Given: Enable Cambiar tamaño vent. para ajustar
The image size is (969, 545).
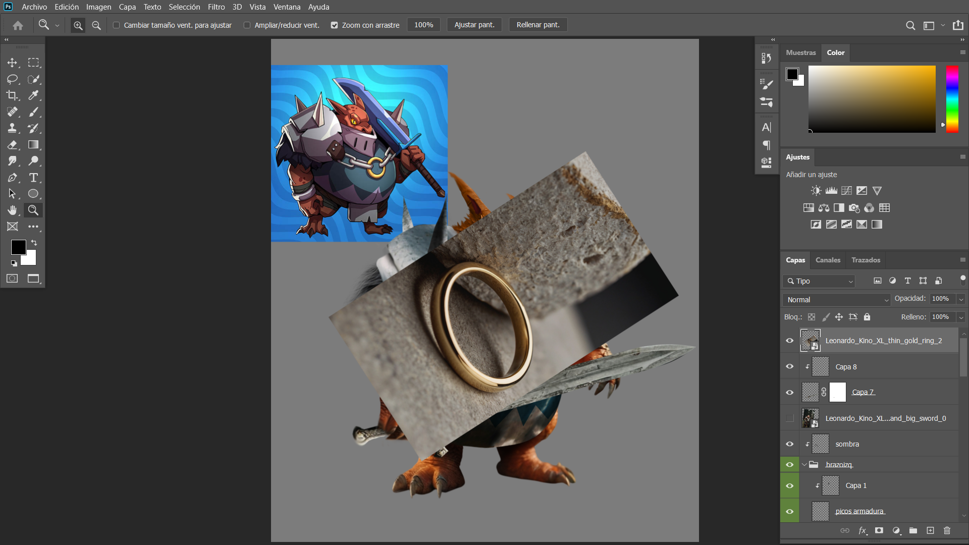Looking at the screenshot, I should pyautogui.click(x=116, y=25).
